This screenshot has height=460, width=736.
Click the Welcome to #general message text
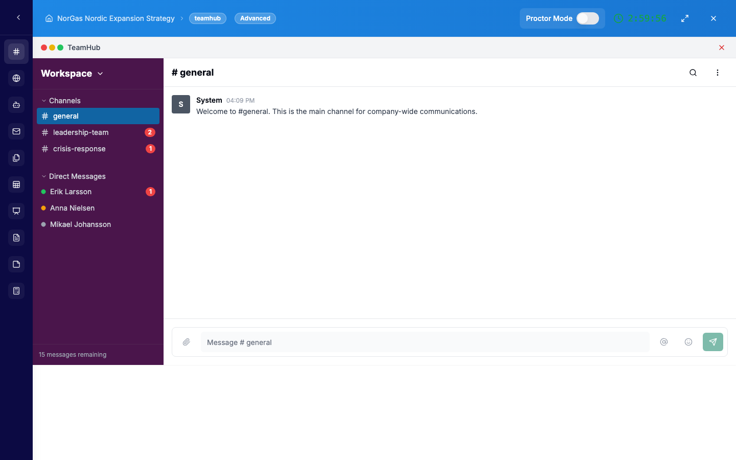[x=337, y=111]
